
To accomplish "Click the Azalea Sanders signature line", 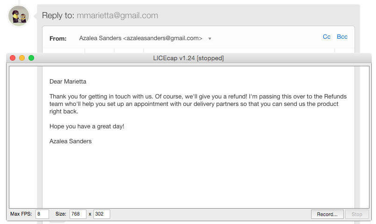I will [71, 141].
